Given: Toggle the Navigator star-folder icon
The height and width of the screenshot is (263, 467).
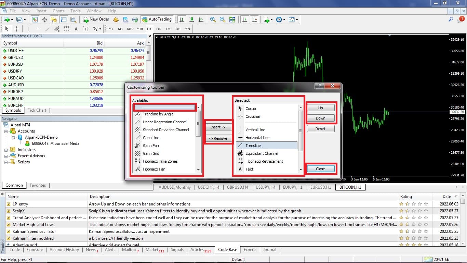Looking at the screenshot, I should [54, 20].
